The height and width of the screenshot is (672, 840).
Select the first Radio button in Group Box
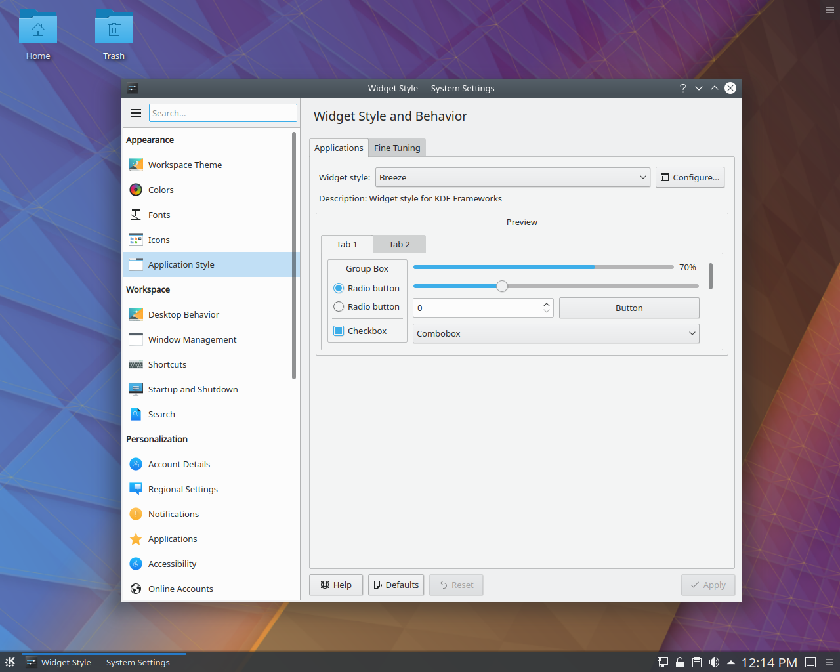(339, 288)
